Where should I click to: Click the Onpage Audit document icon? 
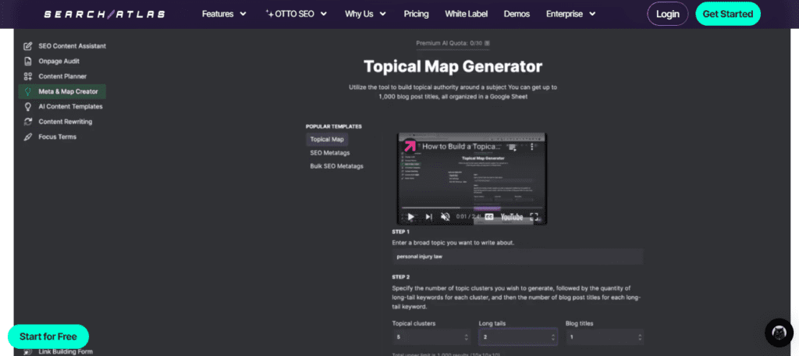(x=28, y=61)
